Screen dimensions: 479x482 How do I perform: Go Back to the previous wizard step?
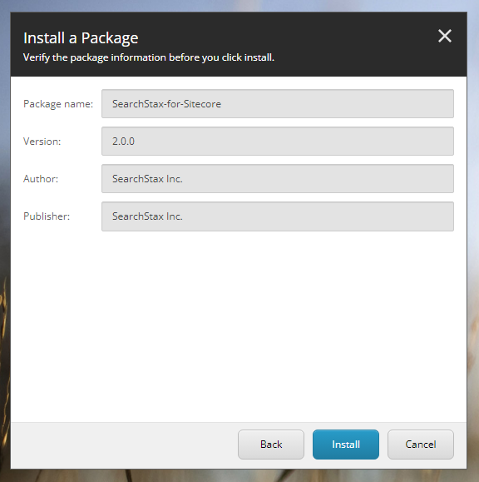coord(271,445)
